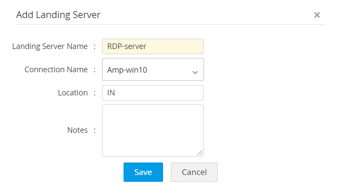
Task: Click the Notes label
Action: click(x=77, y=130)
